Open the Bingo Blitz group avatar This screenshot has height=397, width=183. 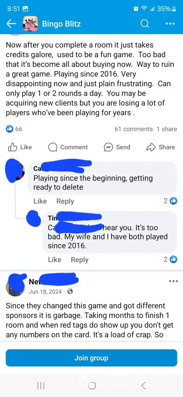30,24
